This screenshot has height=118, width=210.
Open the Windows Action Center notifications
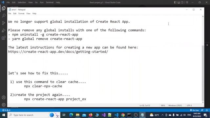pyautogui.click(x=205, y=115)
